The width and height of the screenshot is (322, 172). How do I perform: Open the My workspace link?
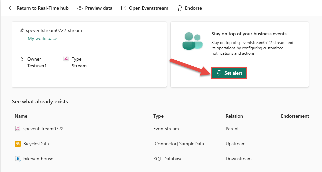pos(42,39)
